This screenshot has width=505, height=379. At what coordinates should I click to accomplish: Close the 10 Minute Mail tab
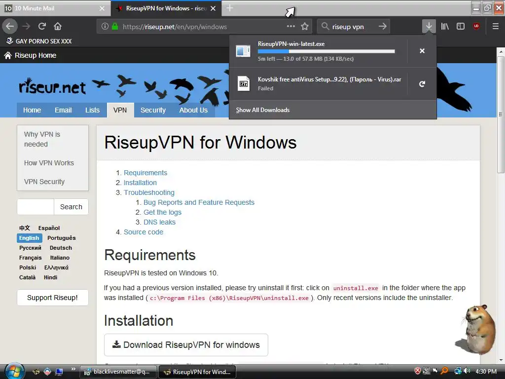102,8
